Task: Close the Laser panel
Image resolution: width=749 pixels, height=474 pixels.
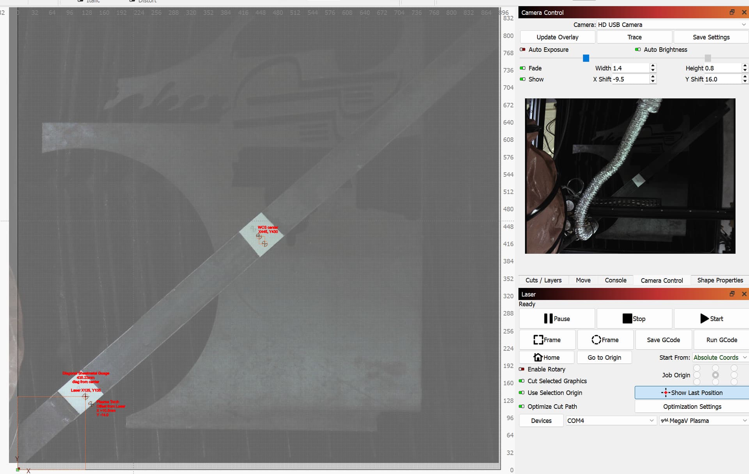Action: (744, 294)
